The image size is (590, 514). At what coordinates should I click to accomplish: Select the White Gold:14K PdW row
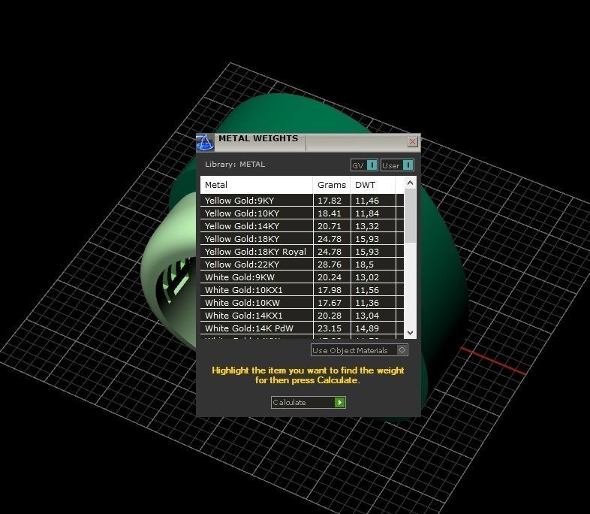302,328
